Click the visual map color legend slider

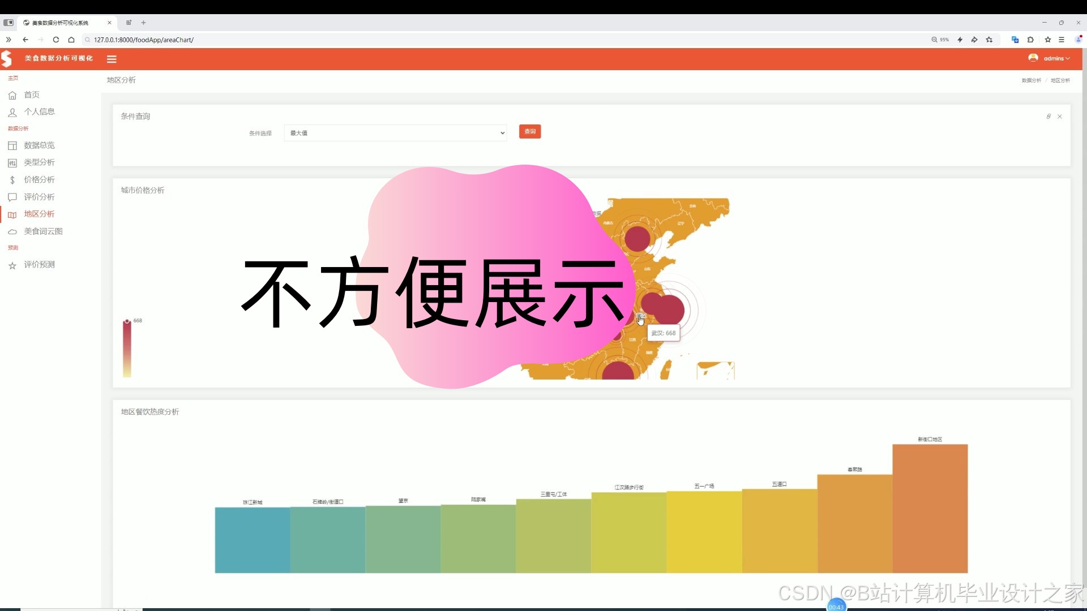[x=127, y=349]
